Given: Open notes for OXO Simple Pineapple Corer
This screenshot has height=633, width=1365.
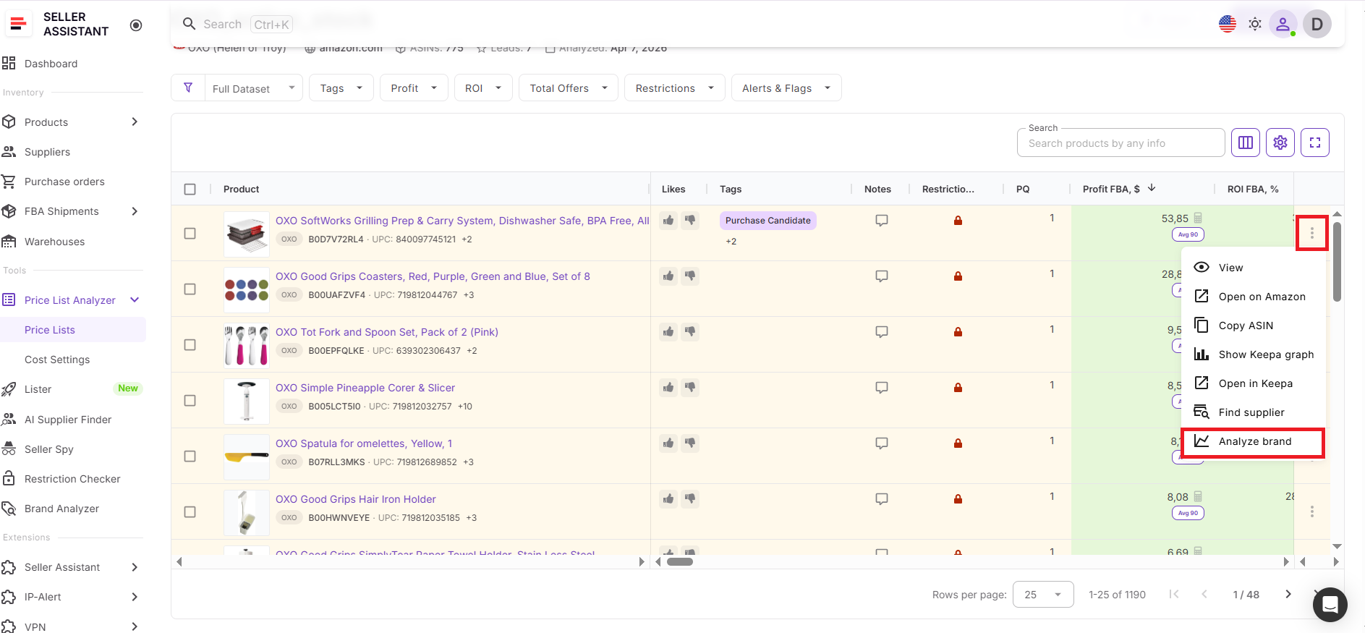Looking at the screenshot, I should tap(882, 387).
